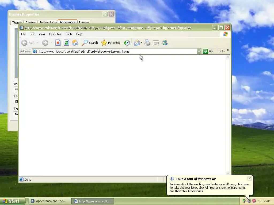Switch to the Themes tab in Display Properties
This screenshot has height=205, width=274.
(x=17, y=22)
